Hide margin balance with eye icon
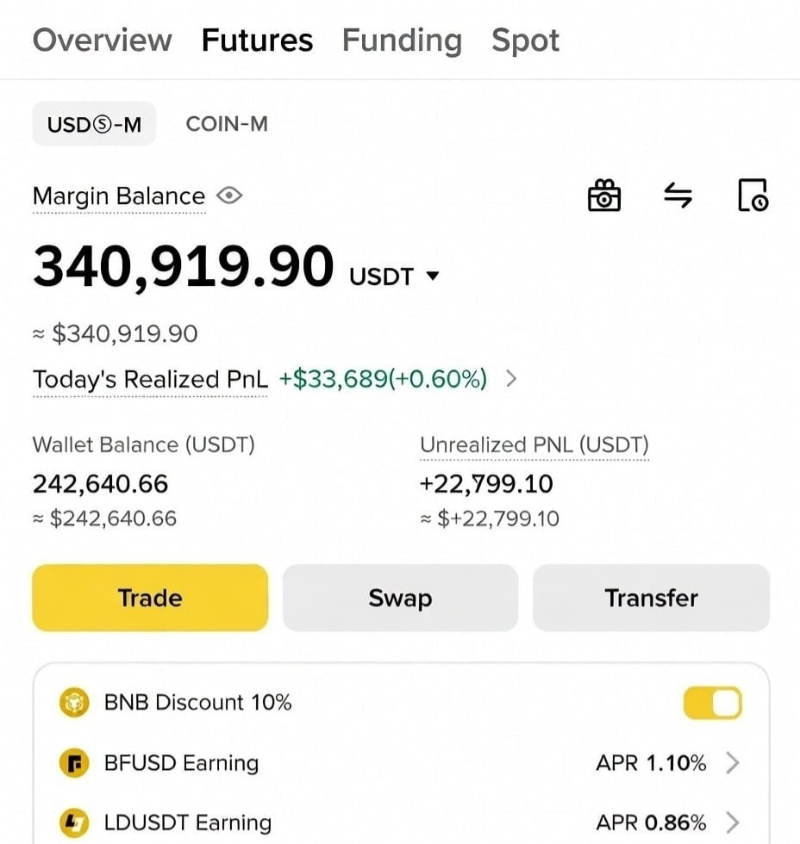Screen dimensions: 800x844 coord(229,195)
